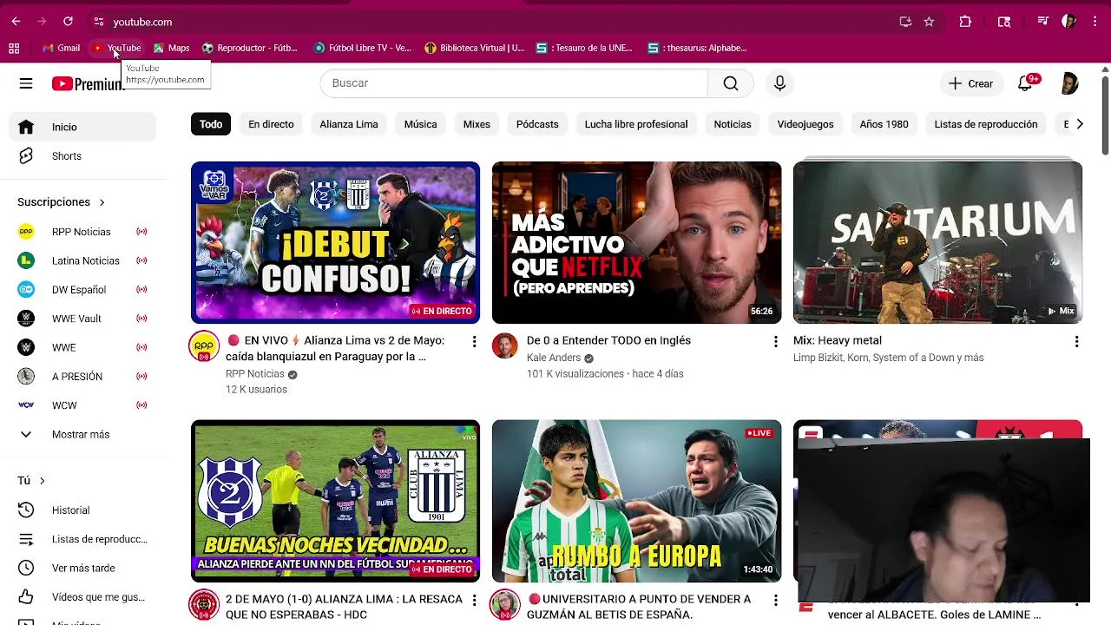Image resolution: width=1111 pixels, height=625 pixels.
Task: Select Lucha libre profesional chip
Action: pyautogui.click(x=636, y=124)
